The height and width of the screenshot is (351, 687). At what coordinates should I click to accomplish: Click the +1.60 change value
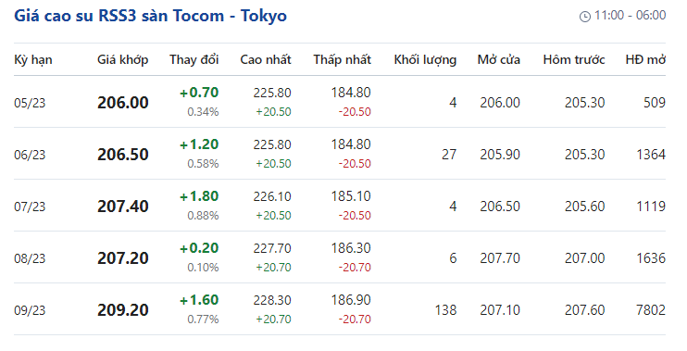tap(199, 300)
